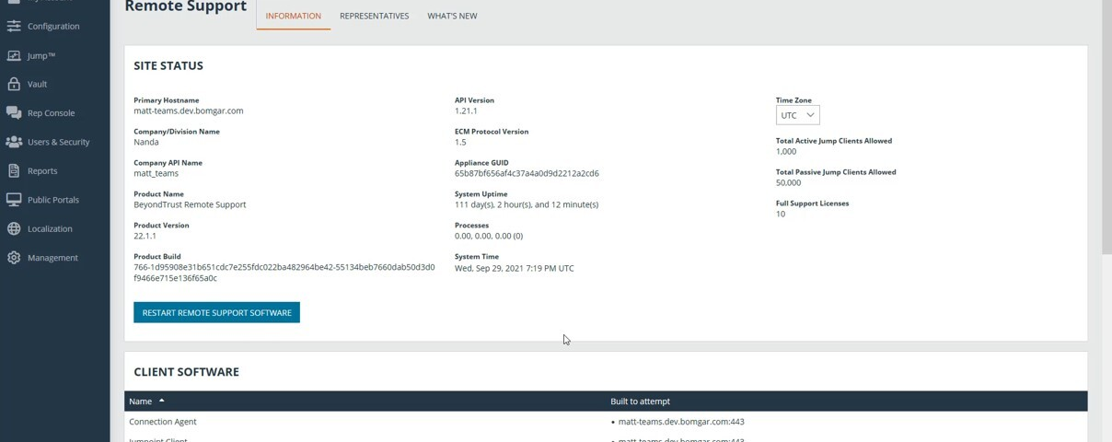The width and height of the screenshot is (1112, 442).
Task: Open the Jump section icon
Action: [14, 55]
